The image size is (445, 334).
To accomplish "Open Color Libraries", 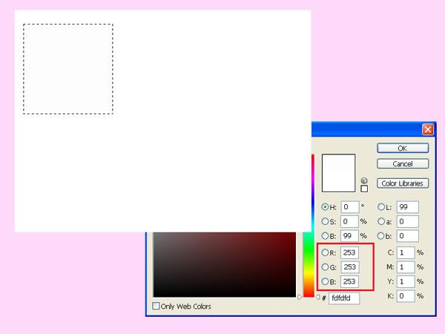I will 403,183.
